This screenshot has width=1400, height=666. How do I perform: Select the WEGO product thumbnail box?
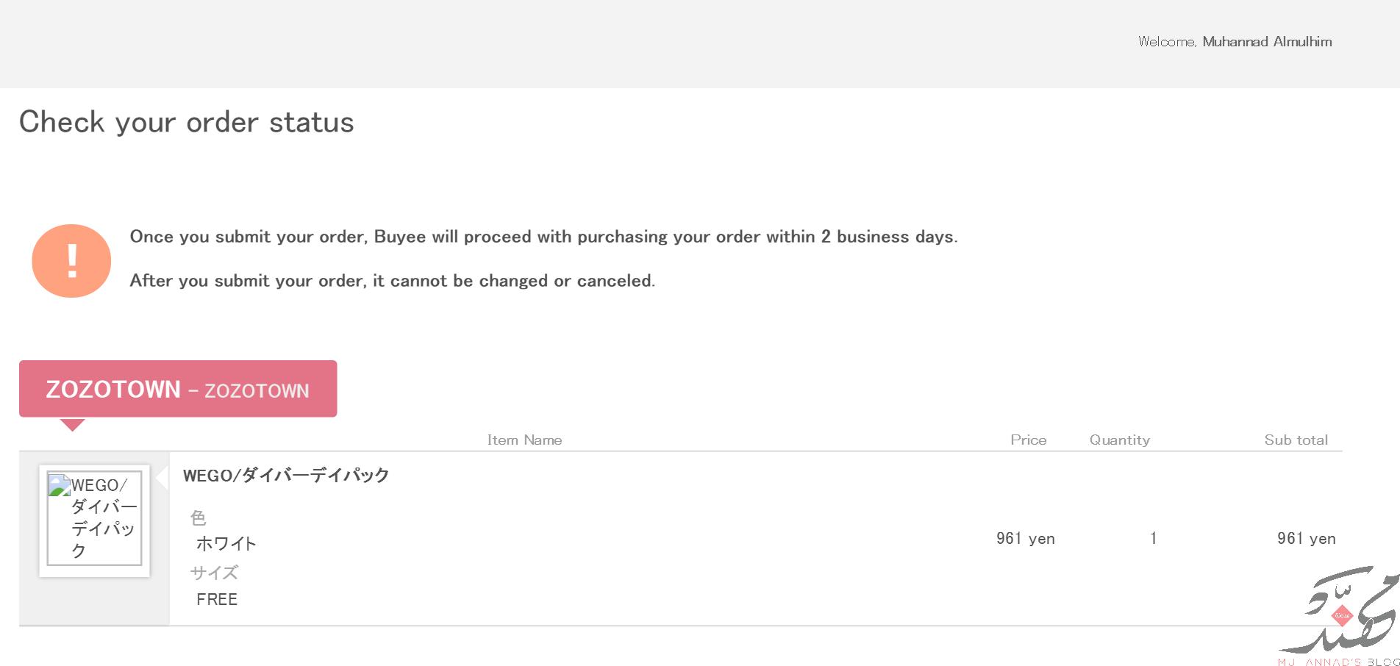click(x=95, y=520)
